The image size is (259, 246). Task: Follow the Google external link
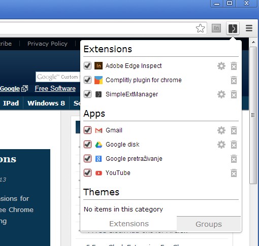click(x=14, y=89)
